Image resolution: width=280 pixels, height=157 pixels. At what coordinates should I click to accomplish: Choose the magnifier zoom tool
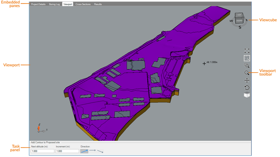(247, 73)
